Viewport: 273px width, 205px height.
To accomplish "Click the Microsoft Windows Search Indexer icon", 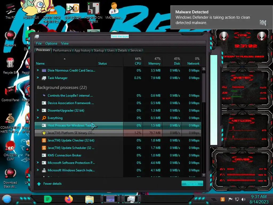I will [x=44, y=170].
